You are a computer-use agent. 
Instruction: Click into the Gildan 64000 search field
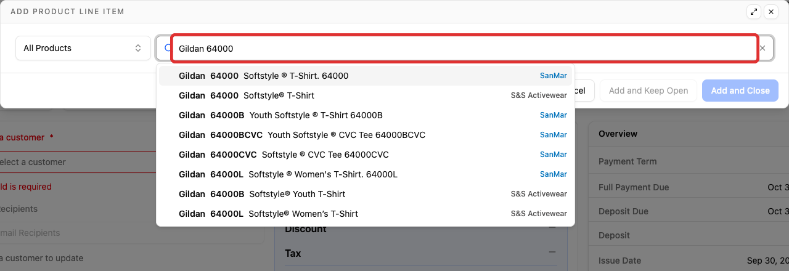click(x=464, y=48)
